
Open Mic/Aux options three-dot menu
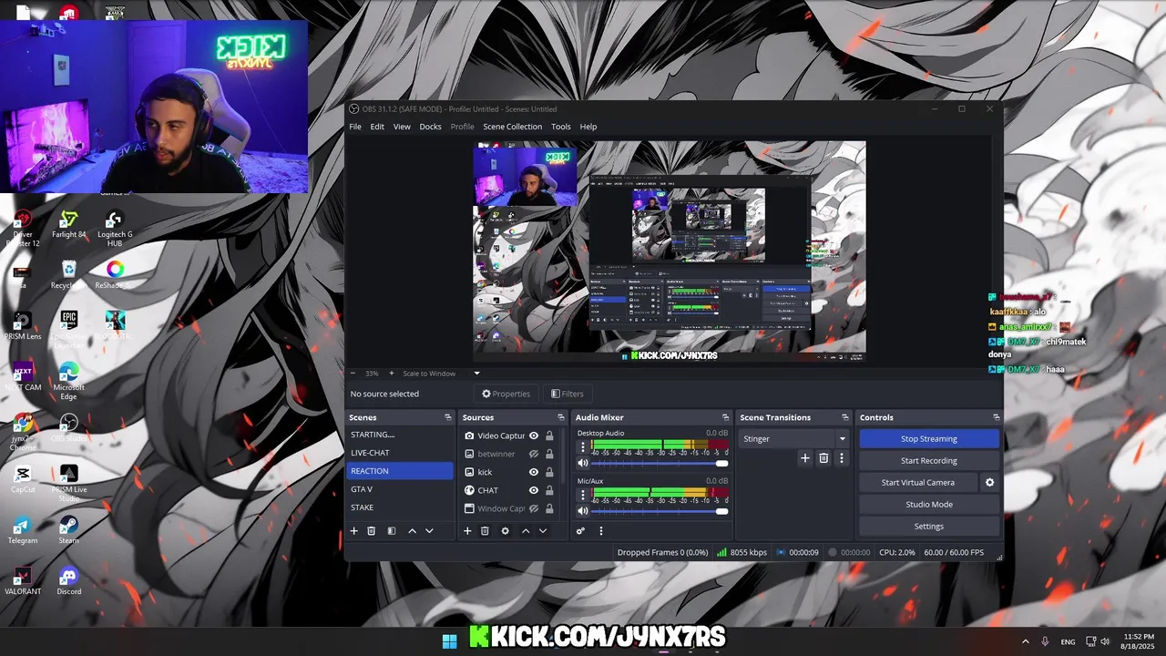coord(583,495)
